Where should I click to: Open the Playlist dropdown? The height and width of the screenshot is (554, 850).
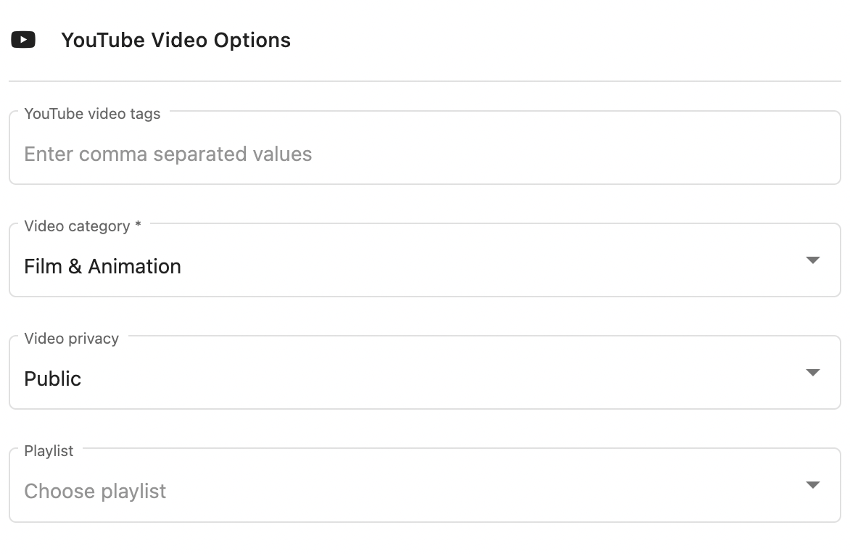(x=424, y=491)
